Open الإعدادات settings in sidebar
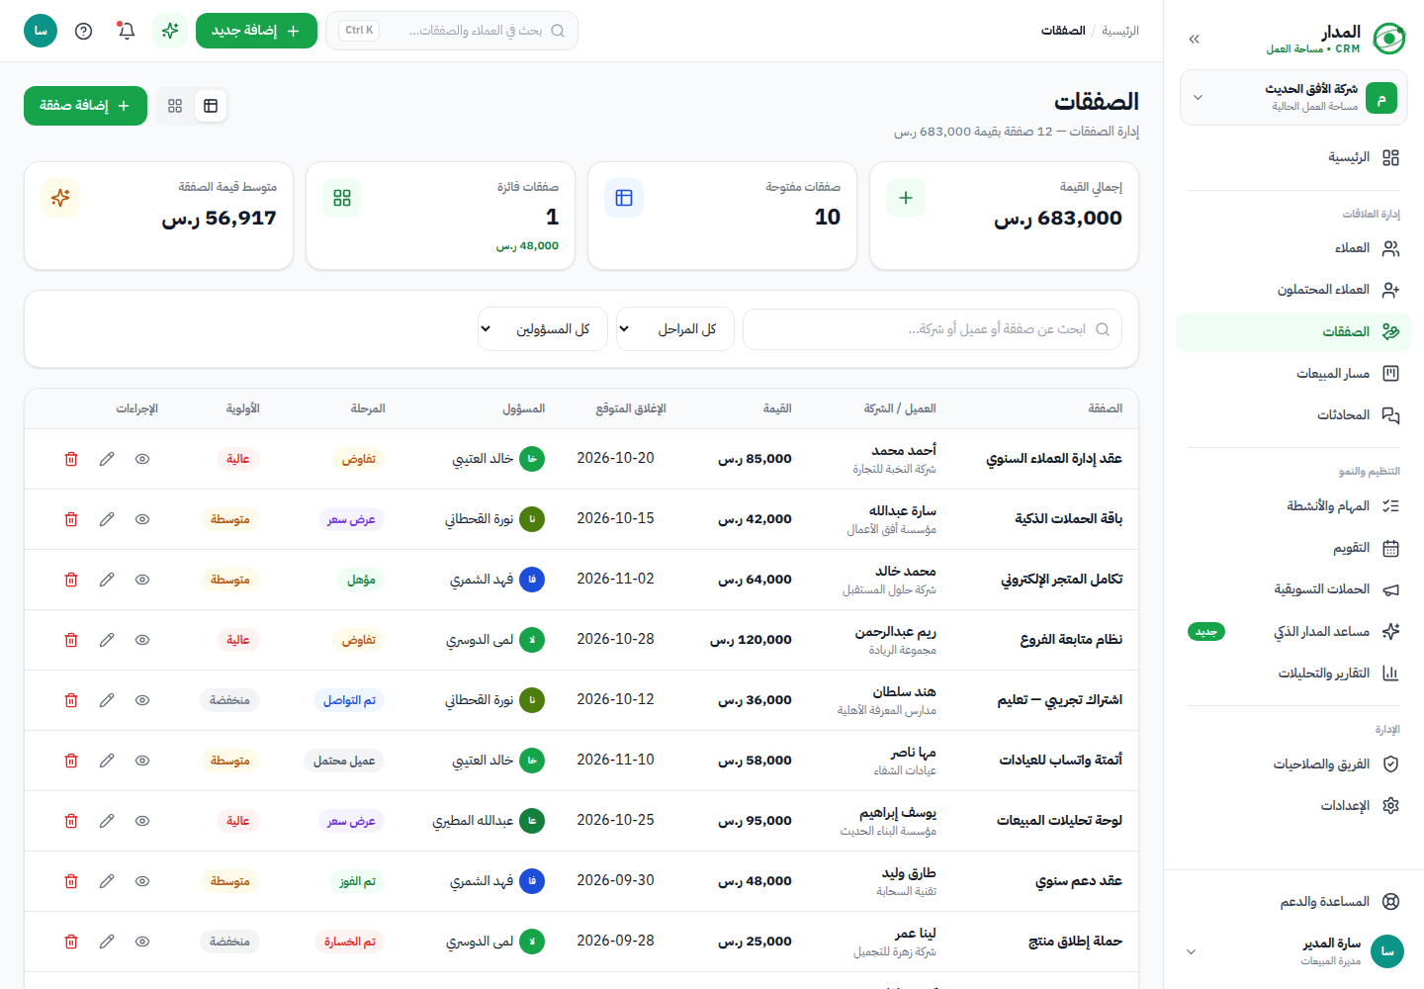The width and height of the screenshot is (1424, 989). click(1293, 806)
